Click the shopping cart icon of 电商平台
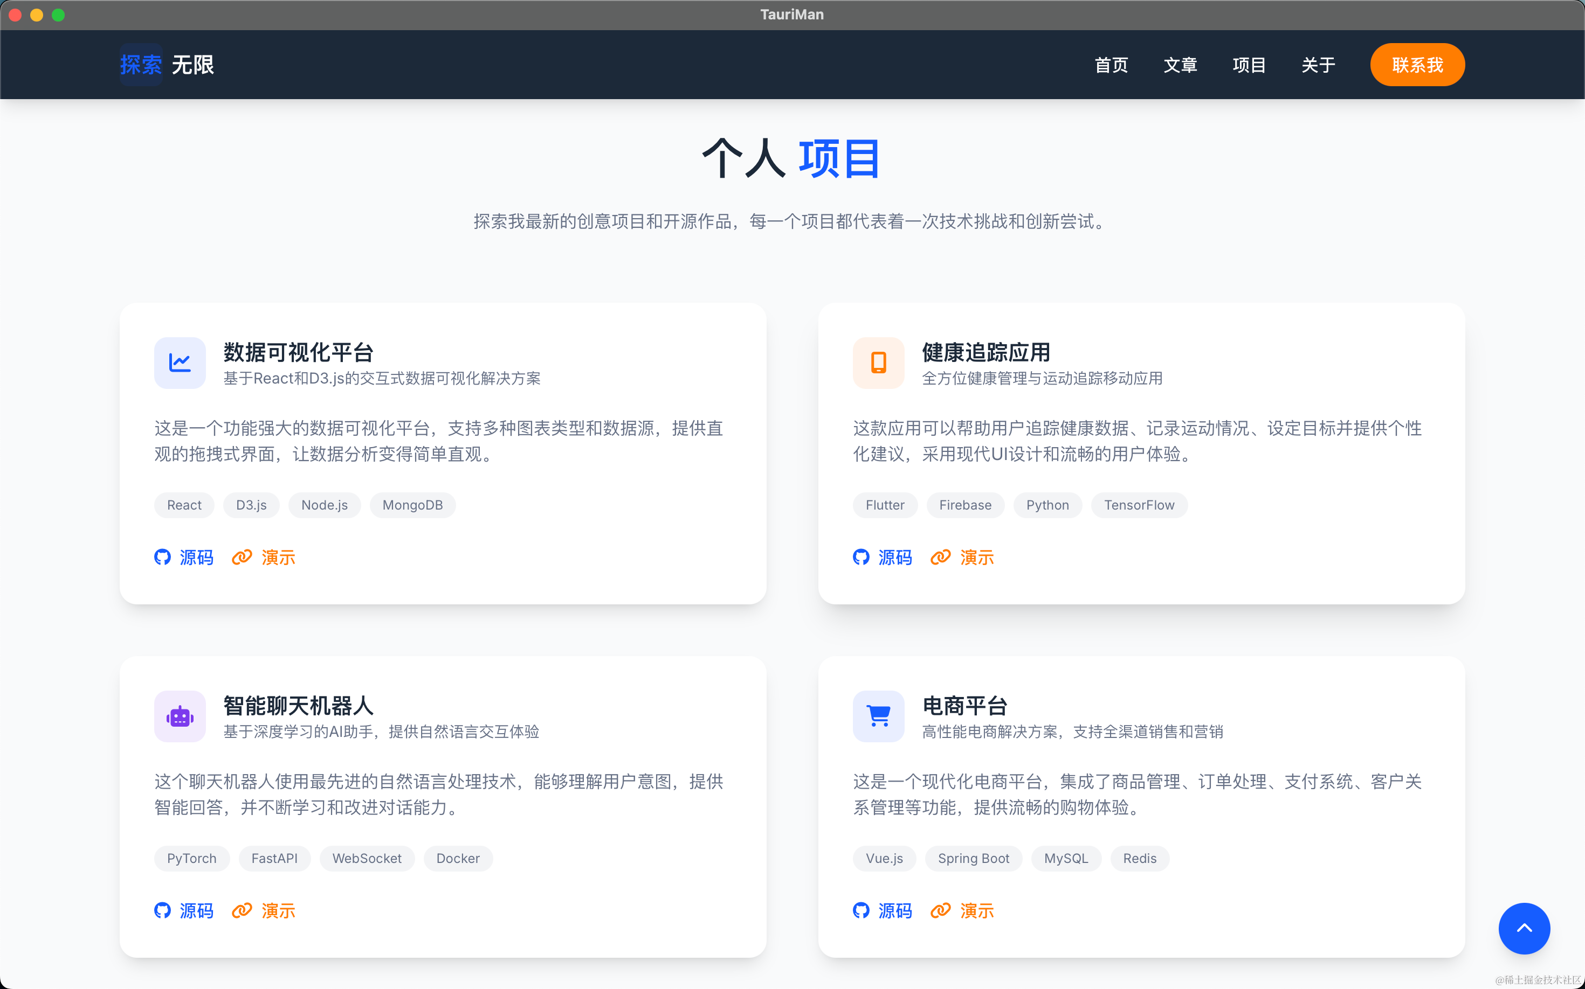Viewport: 1585px width, 989px height. click(x=878, y=716)
